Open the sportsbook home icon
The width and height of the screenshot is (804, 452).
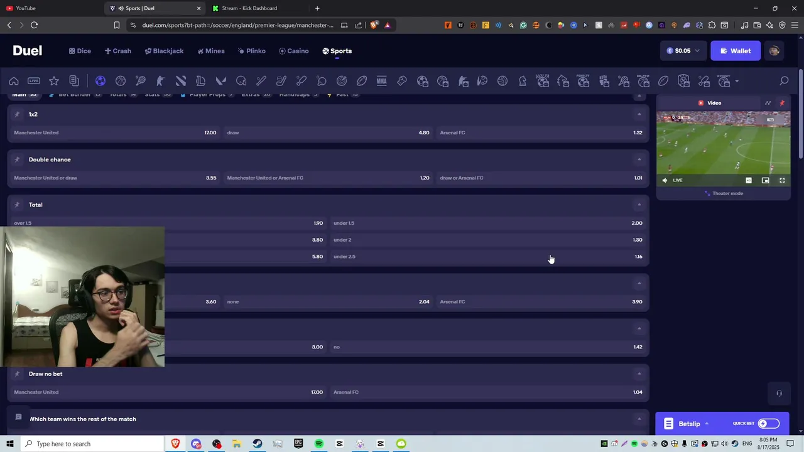pos(14,81)
